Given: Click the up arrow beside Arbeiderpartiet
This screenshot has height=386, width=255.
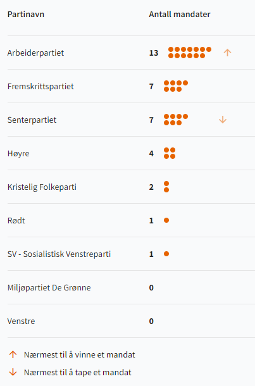Looking at the screenshot, I should 227,53.
